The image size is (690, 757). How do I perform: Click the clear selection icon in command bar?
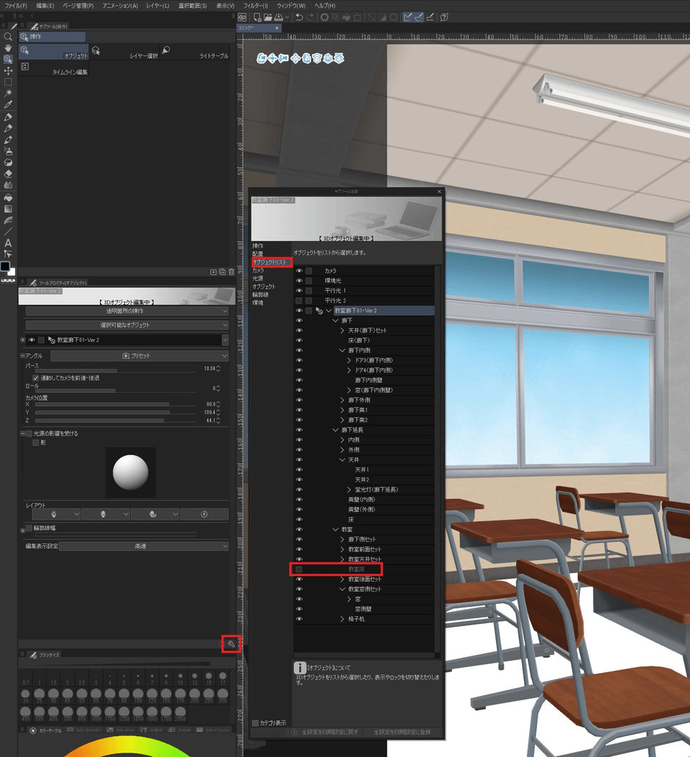coord(324,17)
